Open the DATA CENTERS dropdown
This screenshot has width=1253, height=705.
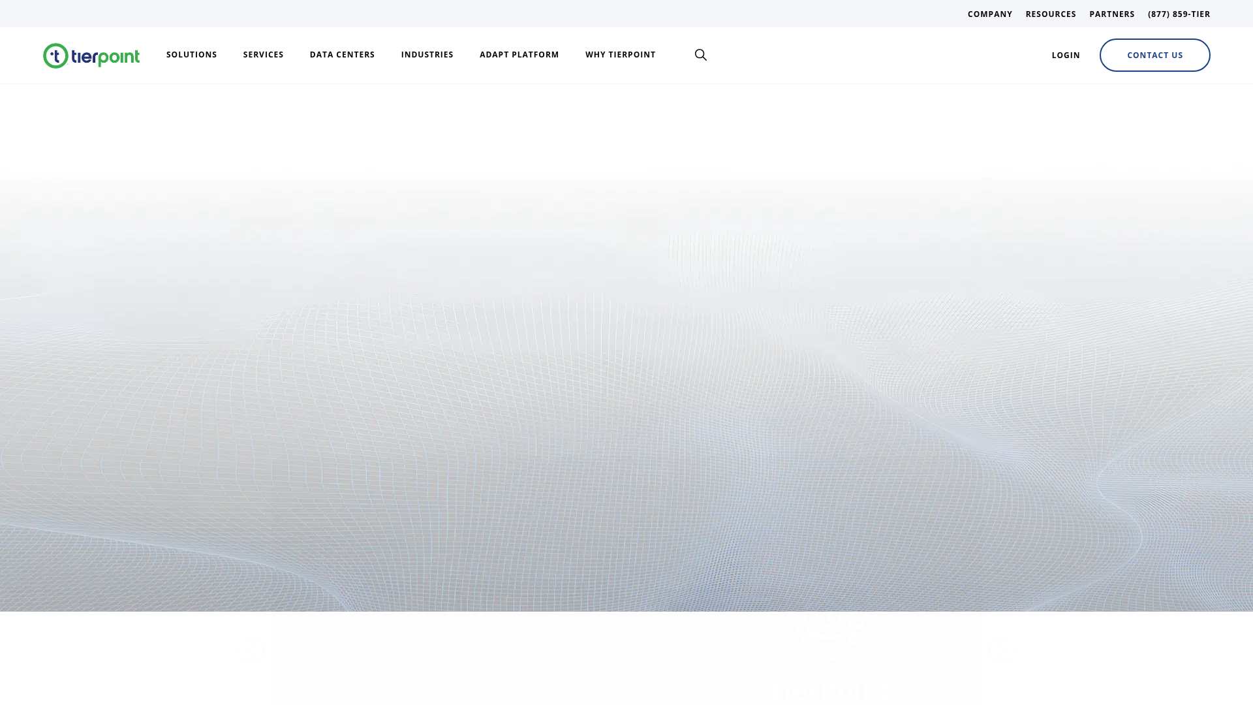(x=342, y=55)
